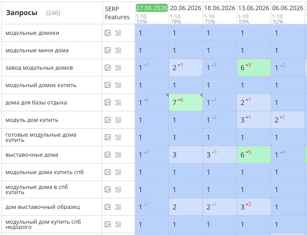Click AI snippet icon for 'модульный домик купить'

coord(118,85)
